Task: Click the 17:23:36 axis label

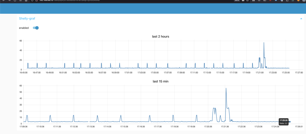Action: point(259,127)
